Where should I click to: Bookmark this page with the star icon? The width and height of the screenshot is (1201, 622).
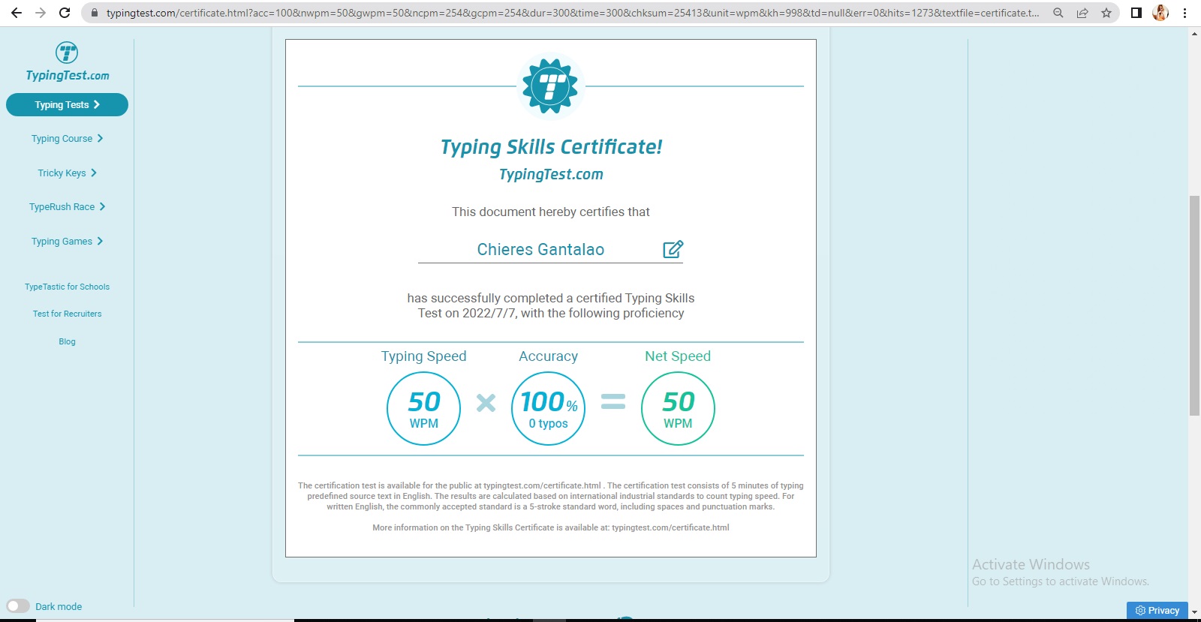(1106, 13)
